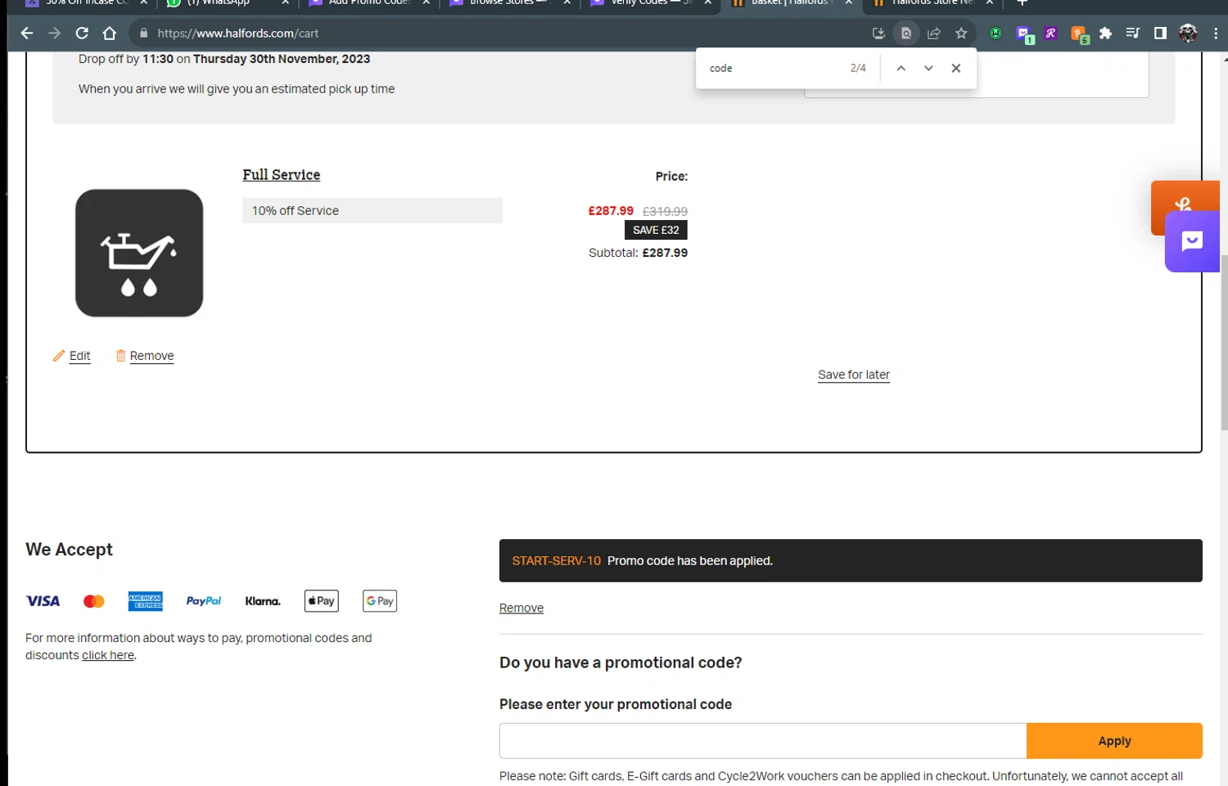Toggle the browser side panel
Image resolution: width=1228 pixels, height=786 pixels.
[1160, 34]
